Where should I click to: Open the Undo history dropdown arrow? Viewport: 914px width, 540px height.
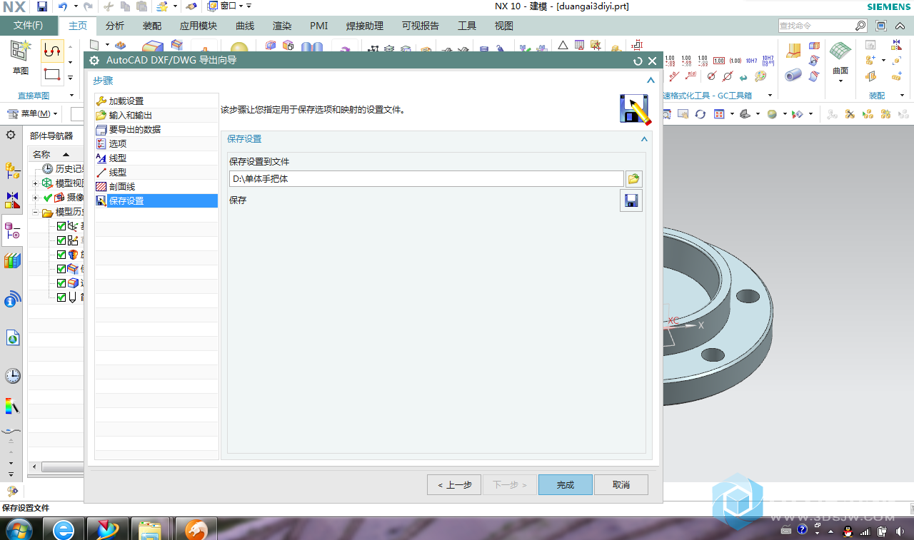pyautogui.click(x=76, y=6)
